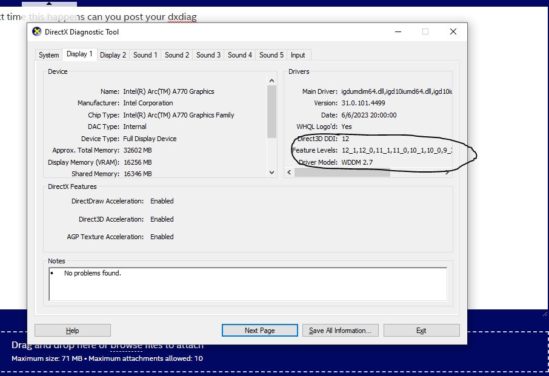Click the right scroll arrow under Drivers info

pyautogui.click(x=447, y=172)
